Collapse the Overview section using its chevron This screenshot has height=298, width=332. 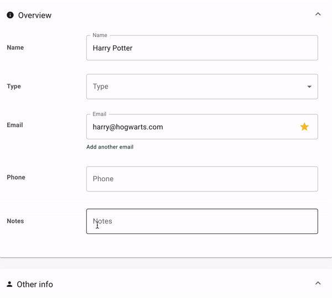[318, 14]
